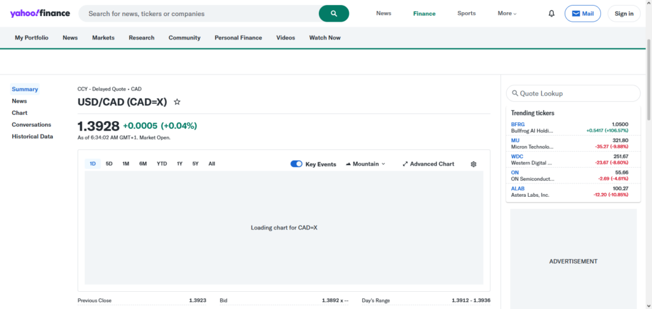
Task: Click the Yahoo Finance logo
Action: 39,13
